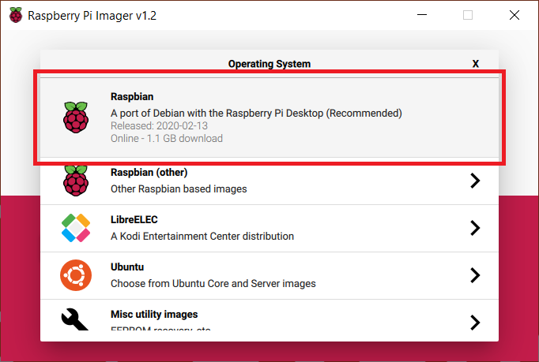
Task: Expand Ubuntu submenu chevron
Action: [x=475, y=275]
